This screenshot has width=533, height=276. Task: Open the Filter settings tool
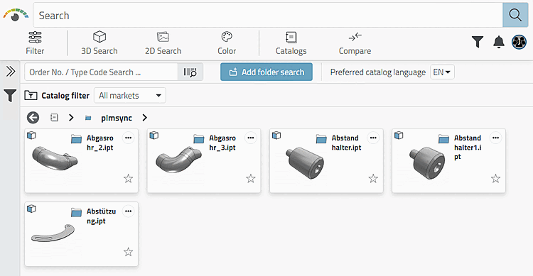35,43
